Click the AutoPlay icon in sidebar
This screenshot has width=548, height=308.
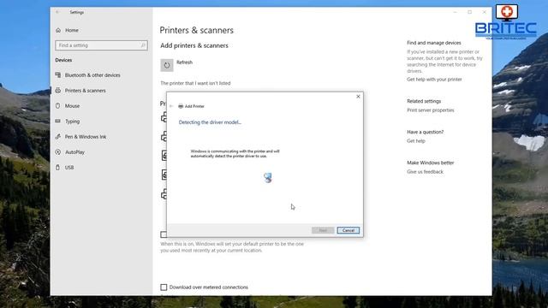pyautogui.click(x=58, y=152)
